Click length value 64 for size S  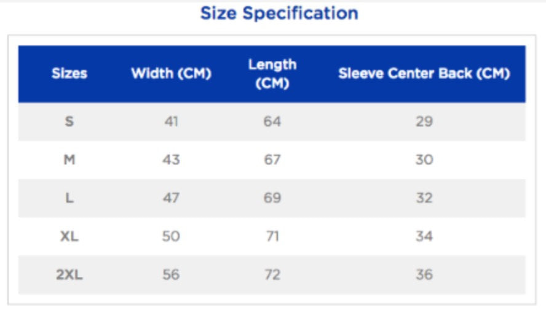coord(272,122)
